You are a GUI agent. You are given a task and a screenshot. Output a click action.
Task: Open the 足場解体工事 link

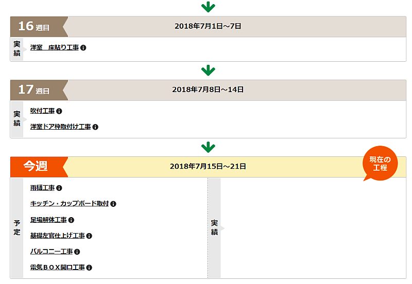point(48,220)
